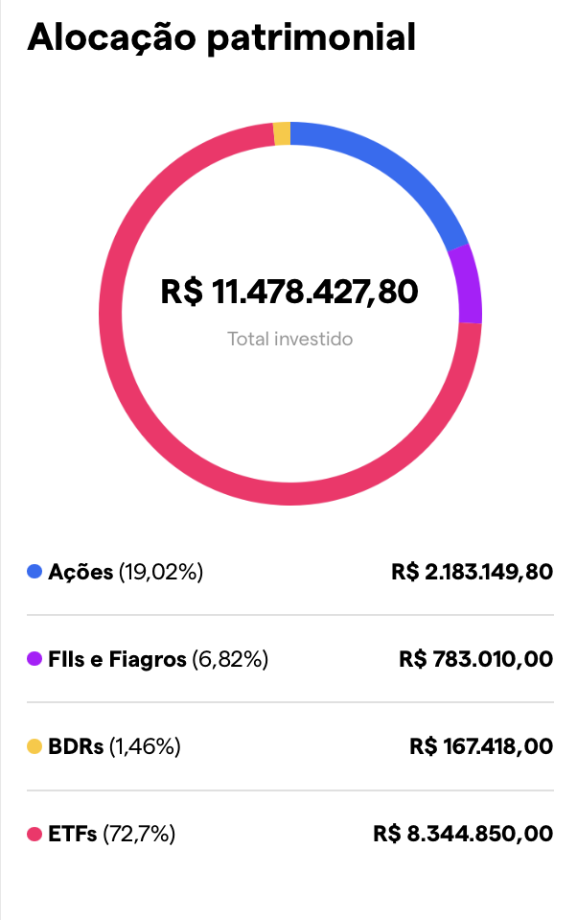Select the yellow BDRs sliver on the donut
Viewport: 577px width, 920px height.
[282, 133]
